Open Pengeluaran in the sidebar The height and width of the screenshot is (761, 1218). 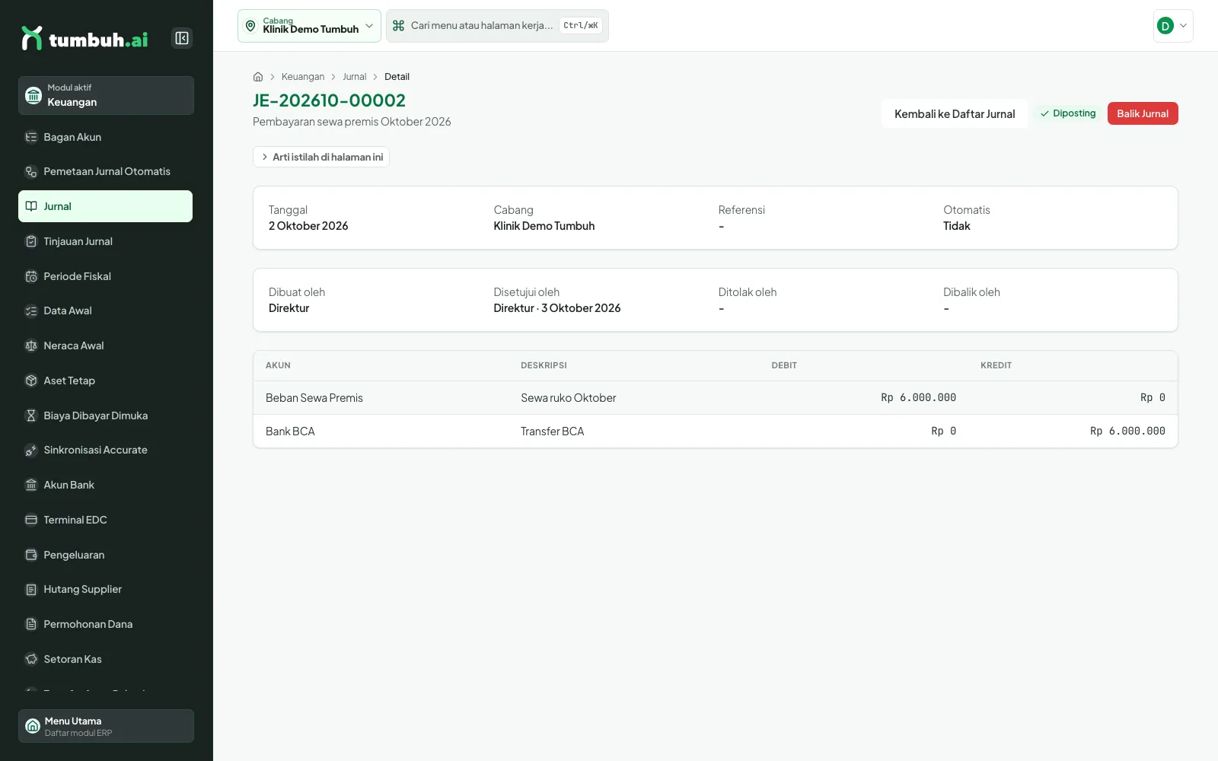105,555
